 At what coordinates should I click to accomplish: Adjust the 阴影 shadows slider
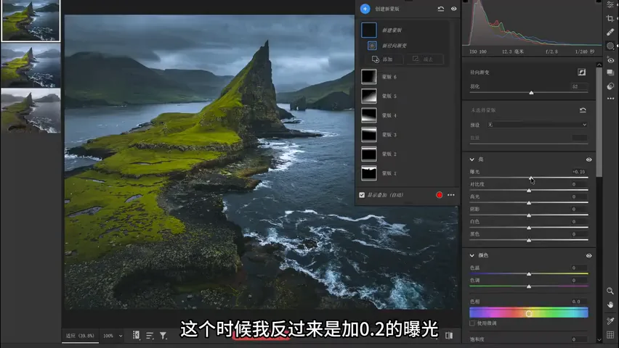(x=529, y=215)
